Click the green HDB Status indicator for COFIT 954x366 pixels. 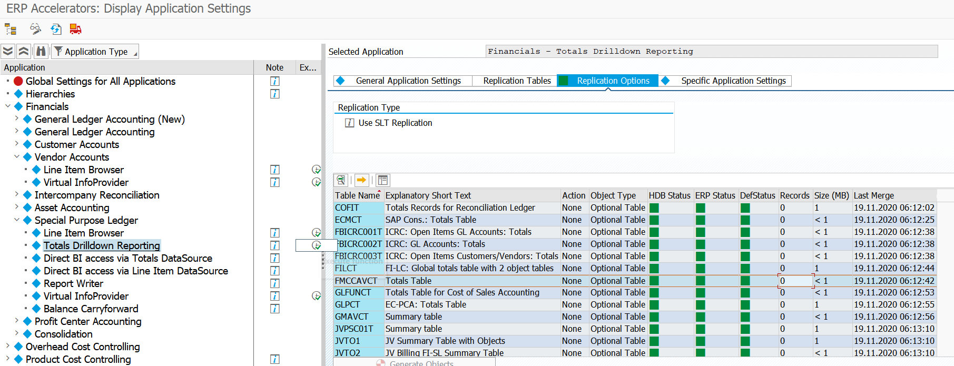point(654,208)
